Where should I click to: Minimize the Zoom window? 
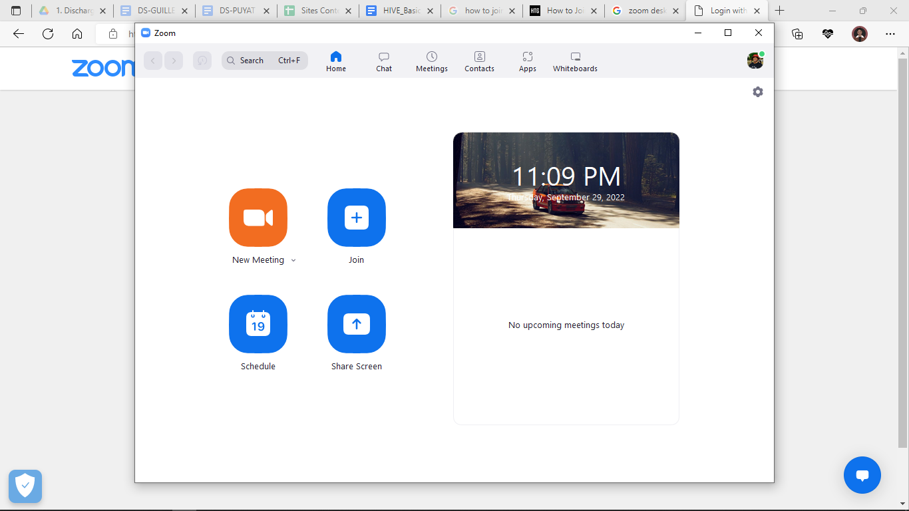(x=697, y=33)
